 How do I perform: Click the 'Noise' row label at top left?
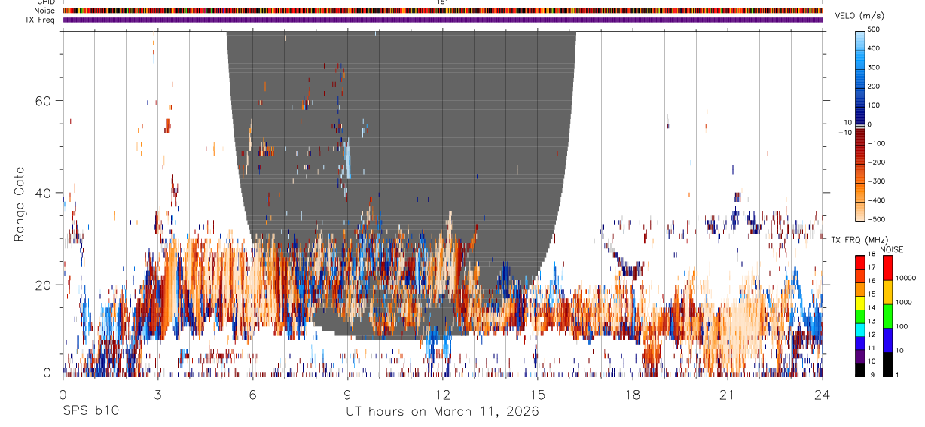tap(45, 11)
